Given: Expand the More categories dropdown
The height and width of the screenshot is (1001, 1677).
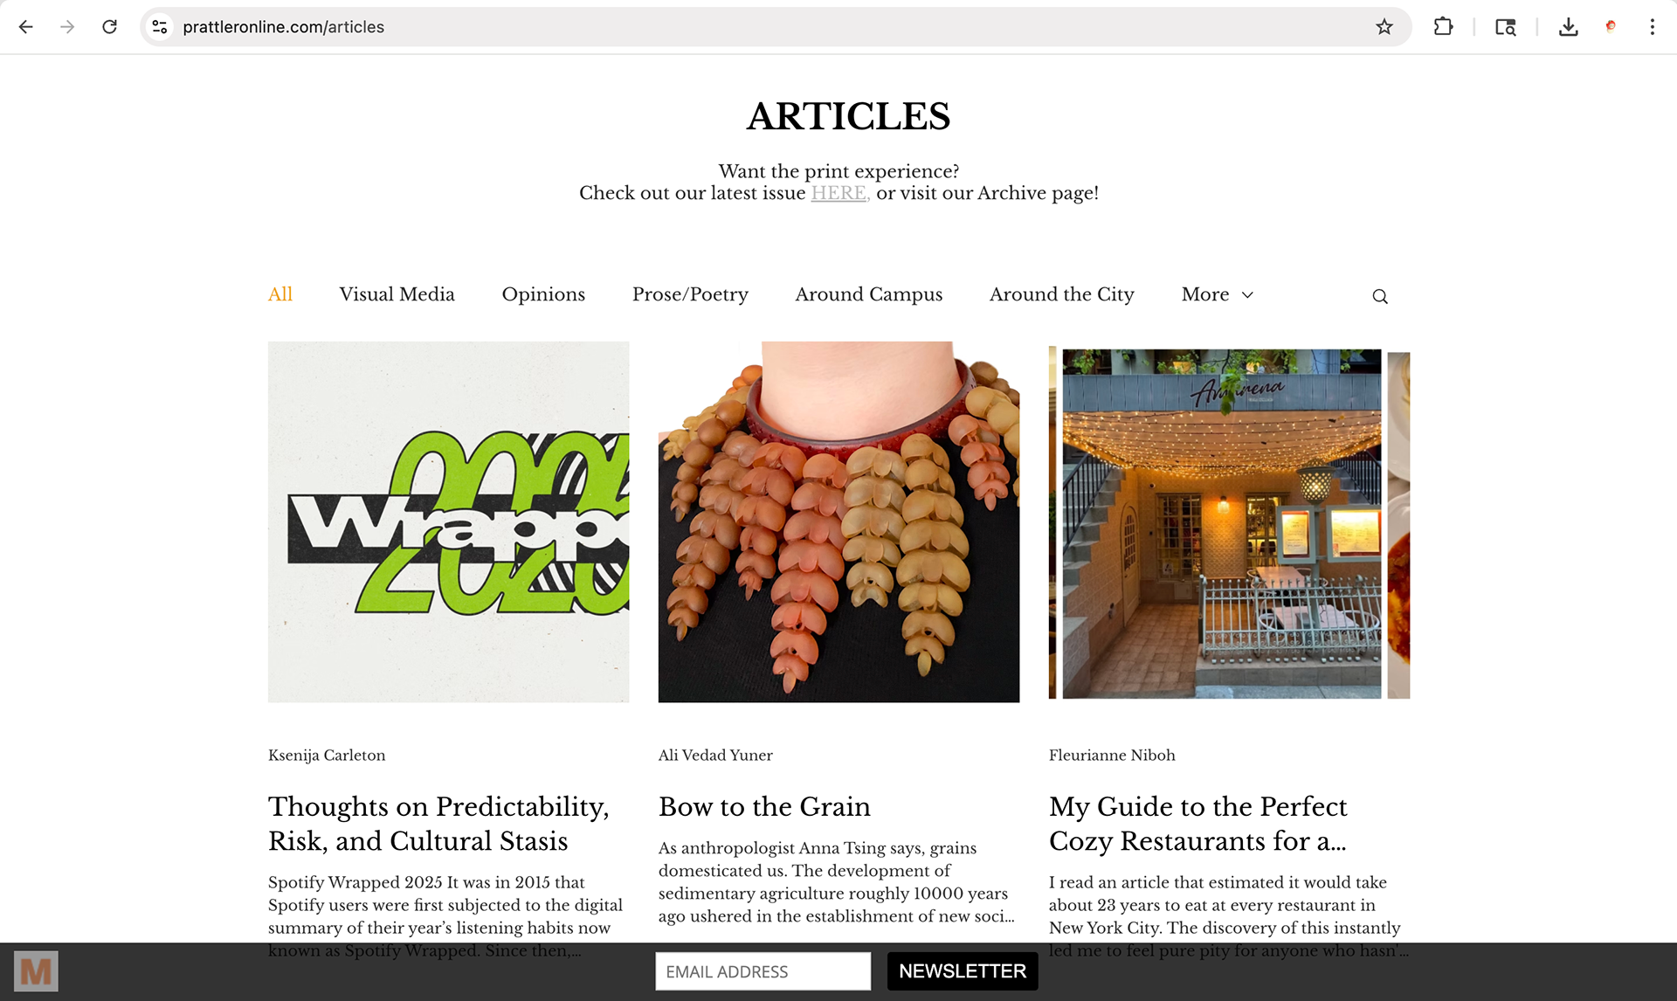Looking at the screenshot, I should [x=1218, y=294].
